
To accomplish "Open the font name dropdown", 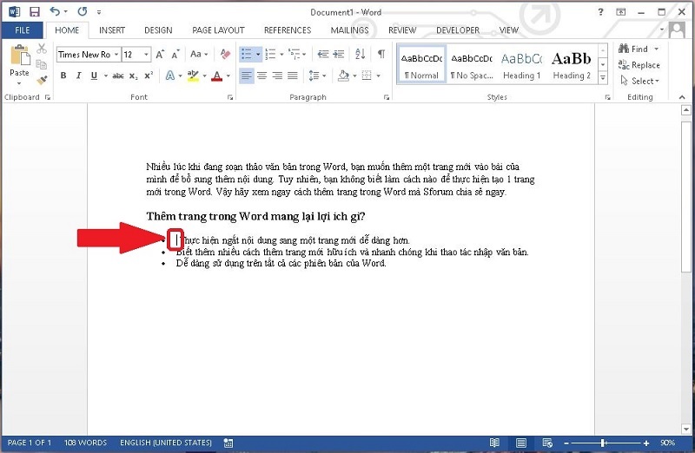I will click(116, 55).
